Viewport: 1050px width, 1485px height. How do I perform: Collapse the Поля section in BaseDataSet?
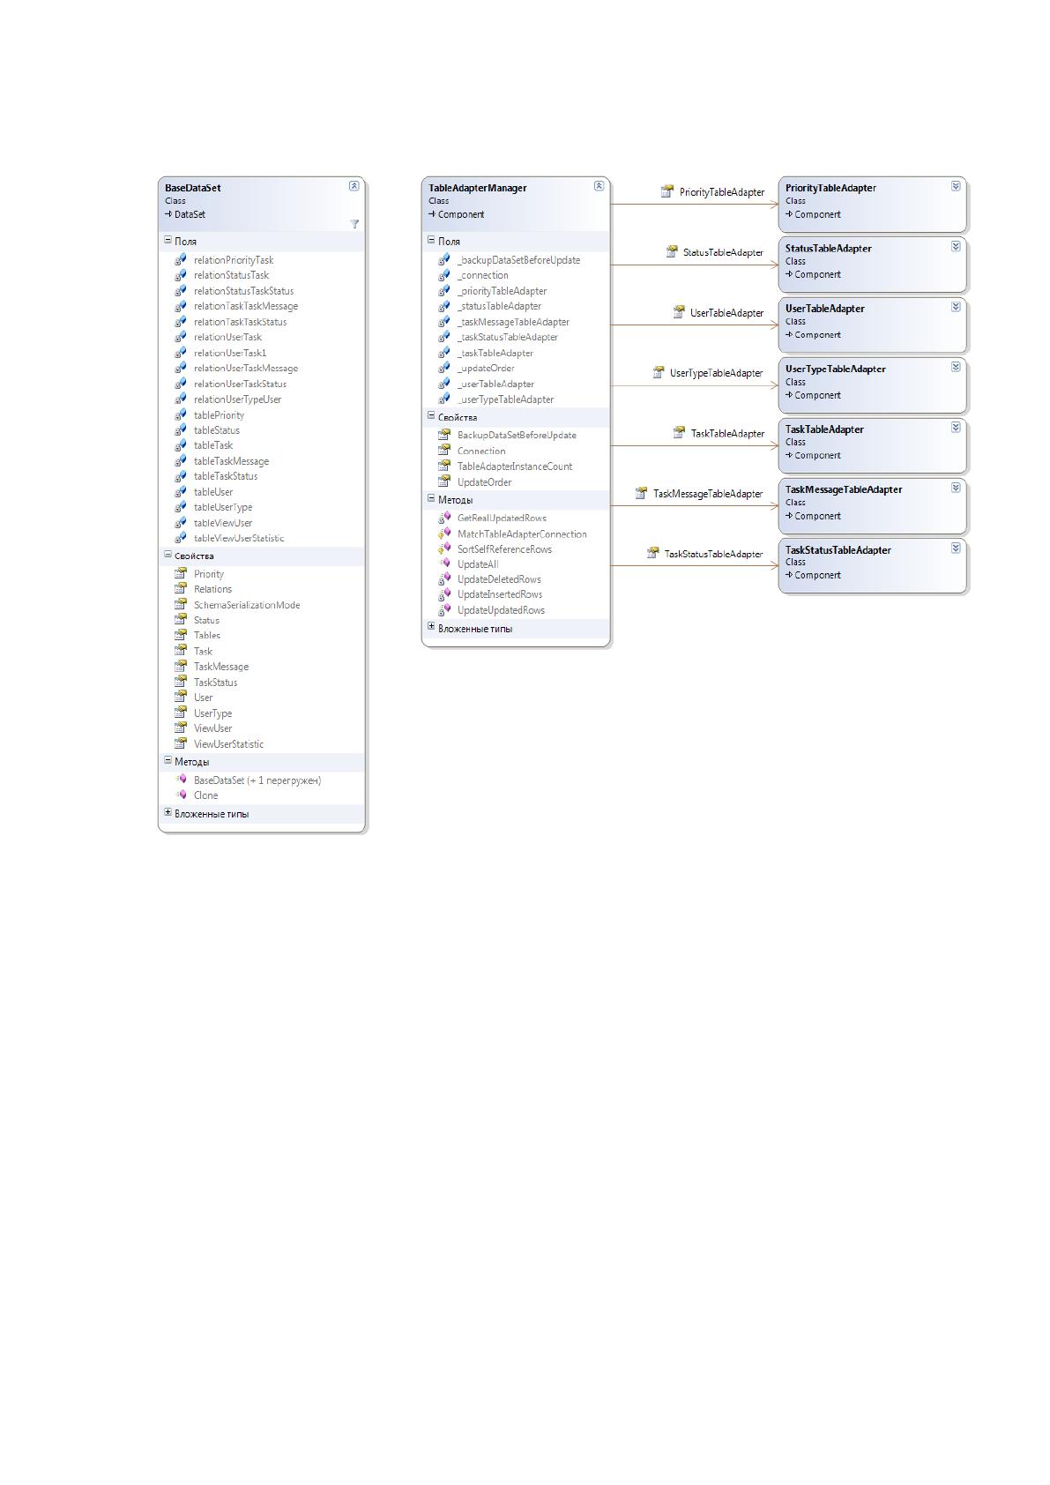[x=168, y=240]
